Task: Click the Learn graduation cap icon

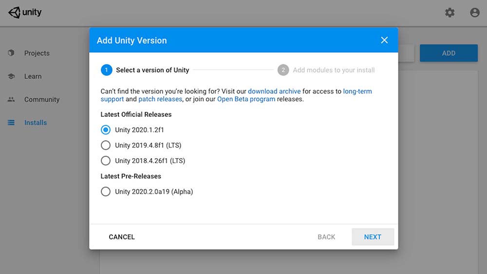Action: [x=11, y=76]
